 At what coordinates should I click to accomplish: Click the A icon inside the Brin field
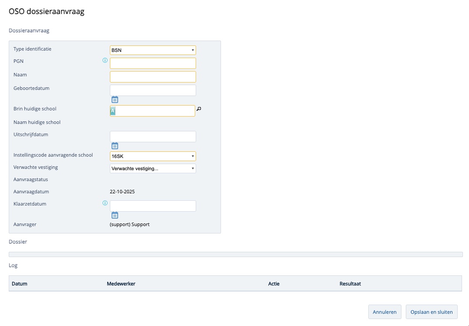coord(112,111)
